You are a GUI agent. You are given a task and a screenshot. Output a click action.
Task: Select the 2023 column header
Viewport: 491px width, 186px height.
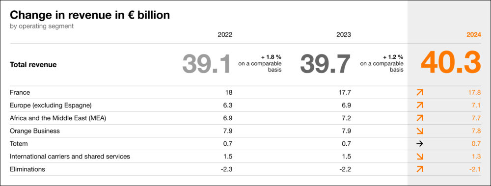tap(344, 35)
